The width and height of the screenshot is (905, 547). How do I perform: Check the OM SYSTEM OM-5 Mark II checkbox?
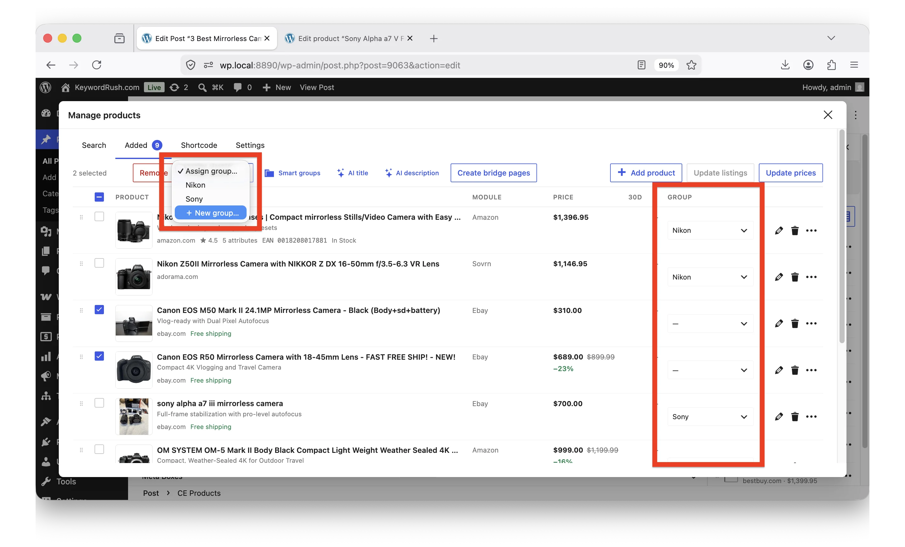[x=99, y=449]
